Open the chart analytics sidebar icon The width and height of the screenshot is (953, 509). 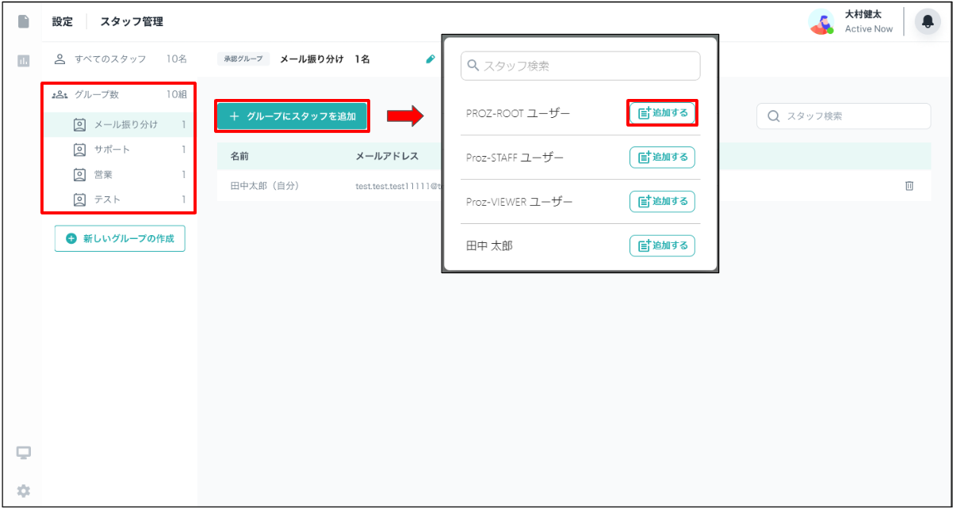click(24, 60)
